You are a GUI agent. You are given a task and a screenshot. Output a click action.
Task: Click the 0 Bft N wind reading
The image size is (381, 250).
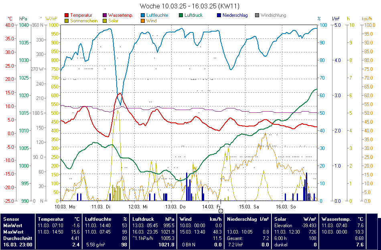(188, 245)
